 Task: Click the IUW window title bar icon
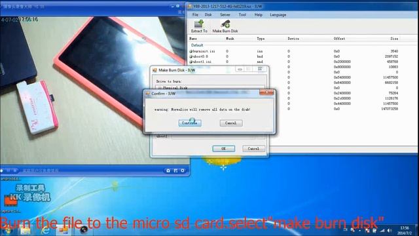(189, 7)
